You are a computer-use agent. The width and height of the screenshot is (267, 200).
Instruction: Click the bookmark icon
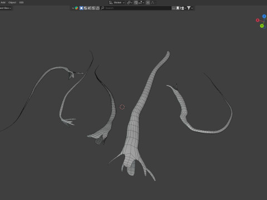point(177,8)
